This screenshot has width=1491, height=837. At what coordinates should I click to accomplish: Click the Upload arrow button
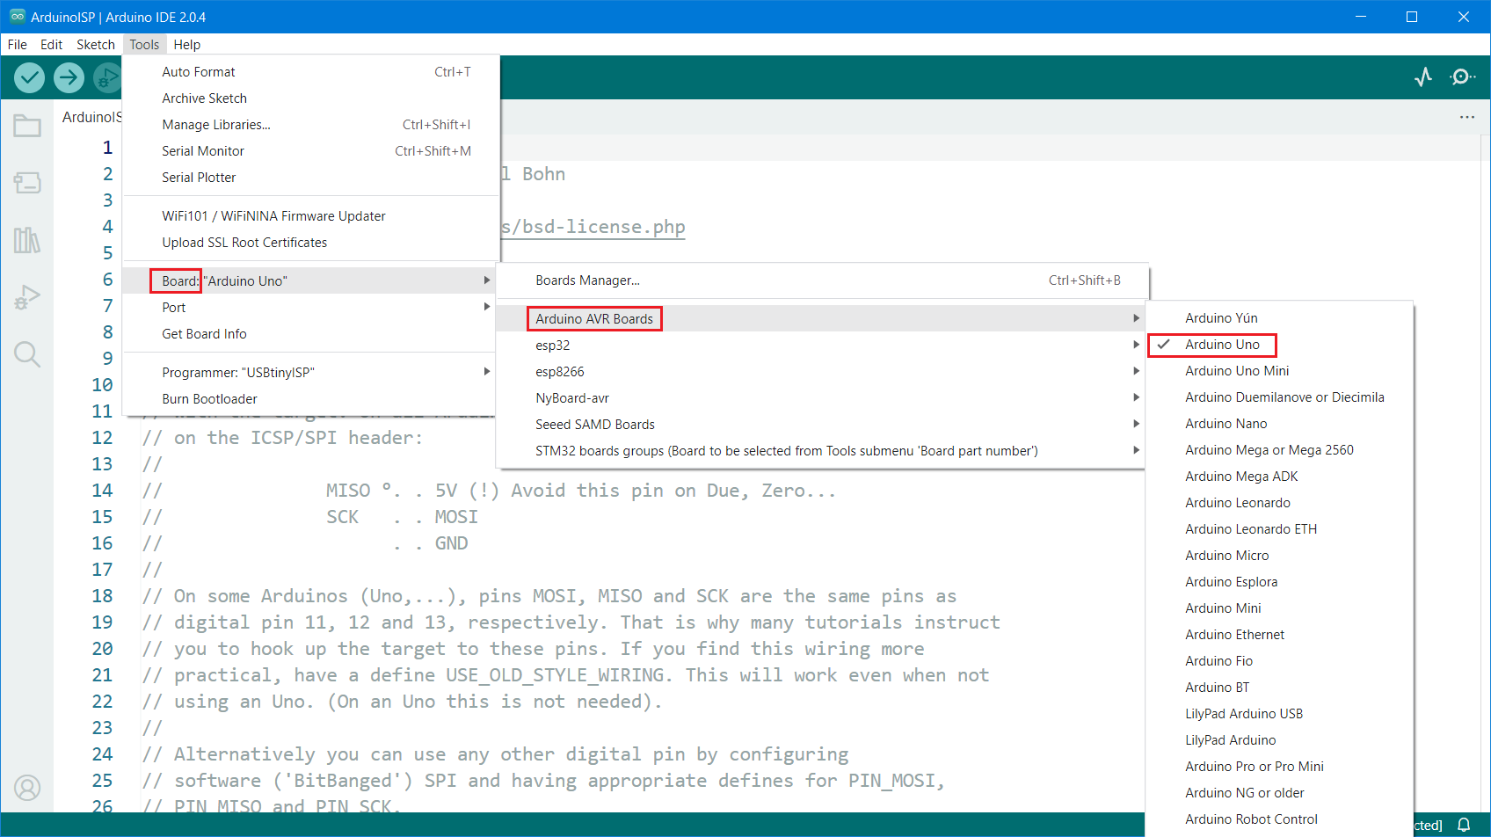coord(69,77)
